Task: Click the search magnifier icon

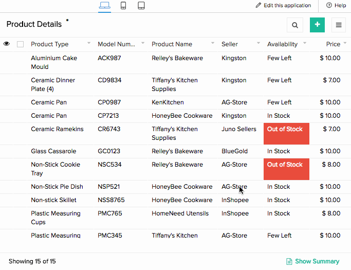Action: (x=294, y=25)
